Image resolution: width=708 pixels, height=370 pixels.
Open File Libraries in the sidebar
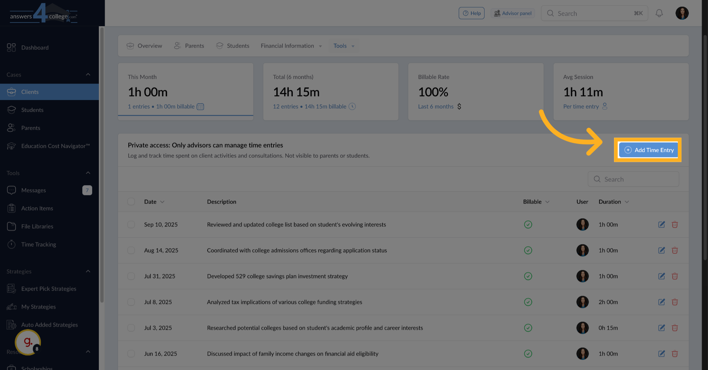click(x=37, y=227)
